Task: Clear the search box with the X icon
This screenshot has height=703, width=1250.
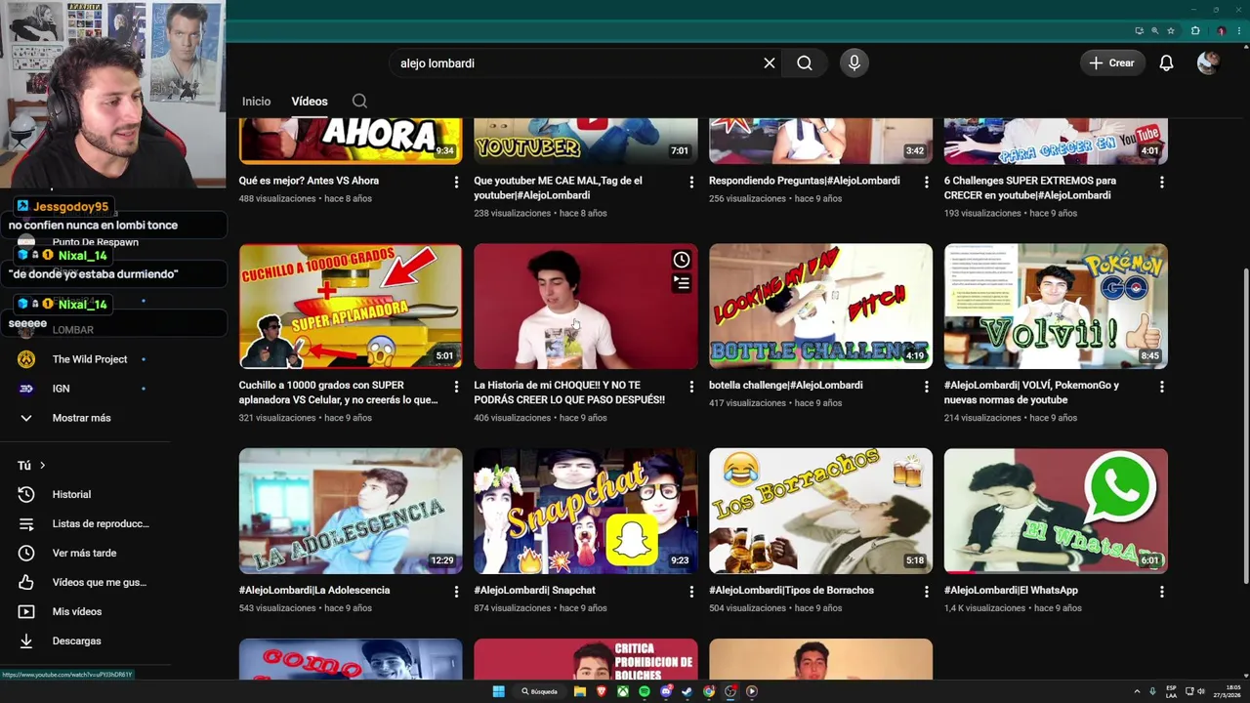Action: click(x=770, y=62)
